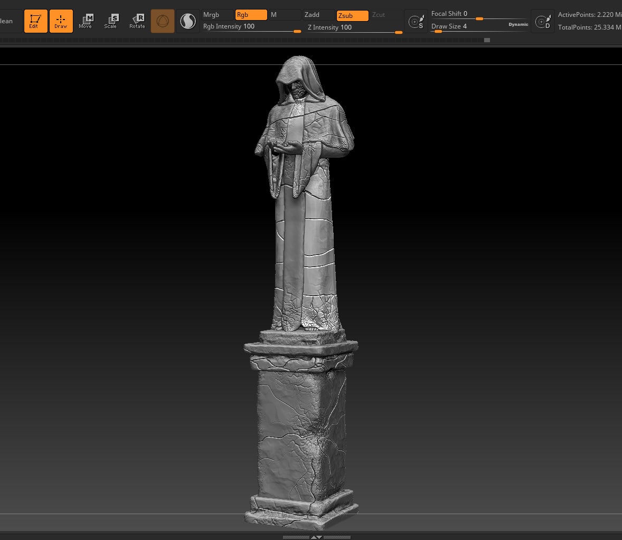Disable the Rgb channel toggle
Screen dimensions: 622x540
(x=251, y=15)
